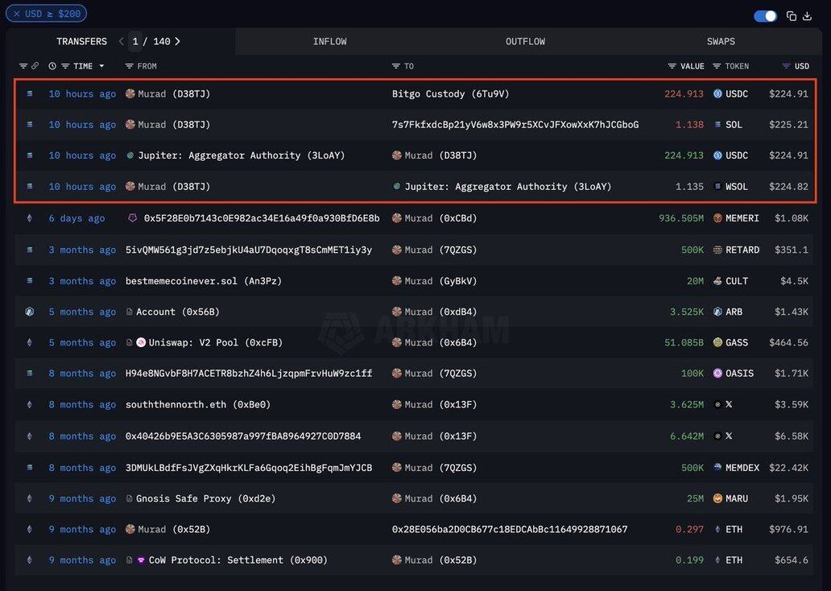Viewport: 831px width, 591px height.
Task: Click the copy icon at top right
Action: click(792, 16)
